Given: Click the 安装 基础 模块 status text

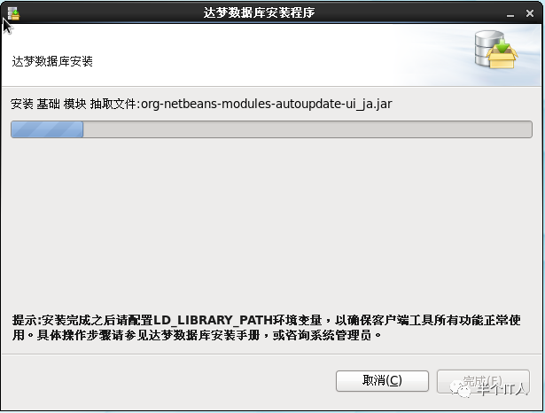Looking at the screenshot, I should click(x=49, y=104).
